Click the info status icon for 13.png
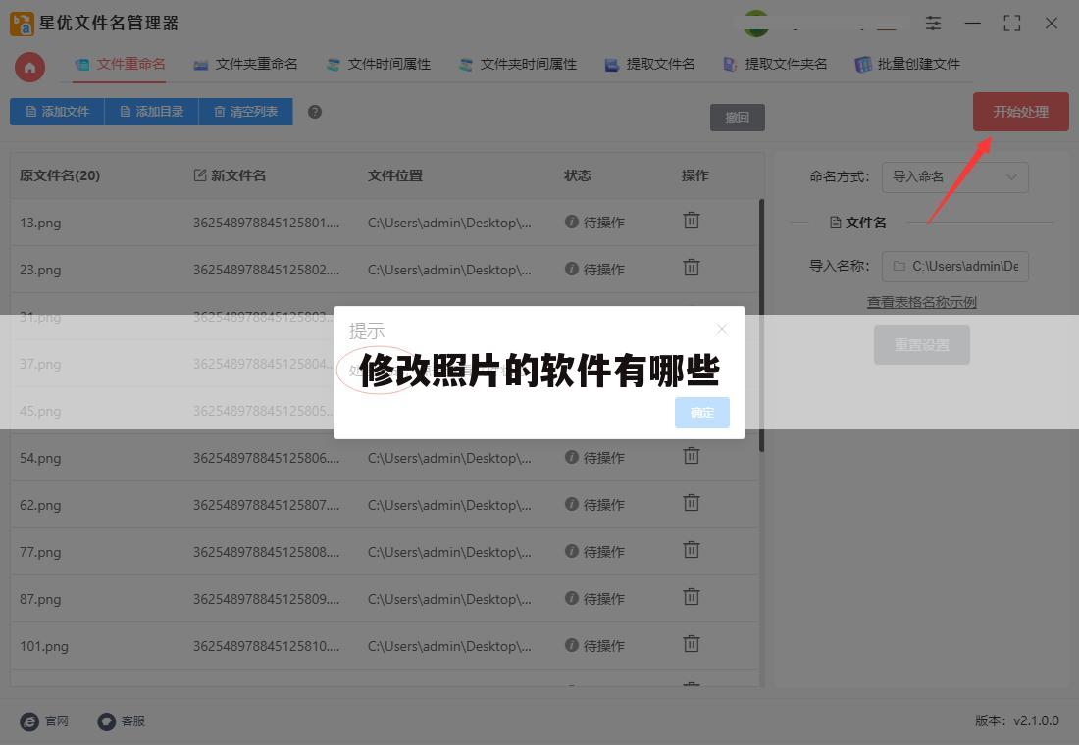This screenshot has width=1079, height=745. [571, 222]
